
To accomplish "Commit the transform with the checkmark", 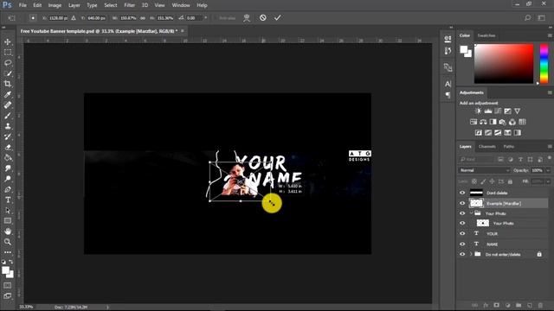I will pyautogui.click(x=277, y=17).
